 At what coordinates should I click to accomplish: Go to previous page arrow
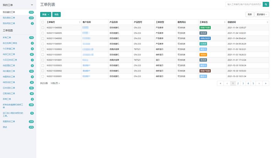[227, 83]
